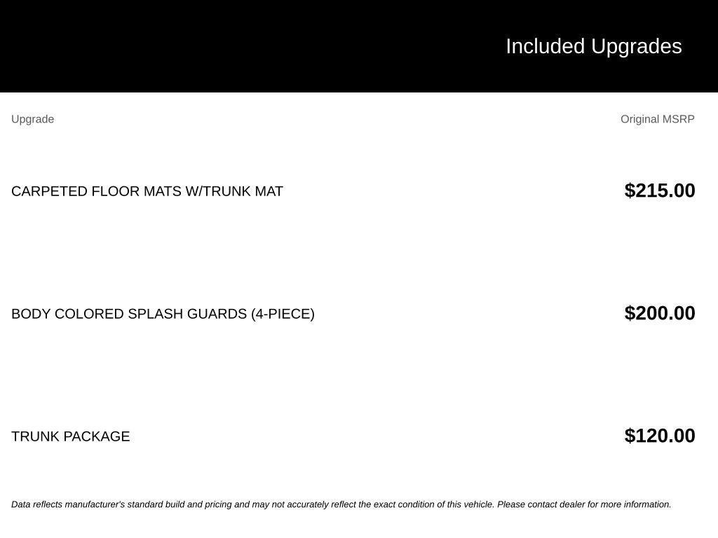Select the Upgrade column header

coord(32,119)
